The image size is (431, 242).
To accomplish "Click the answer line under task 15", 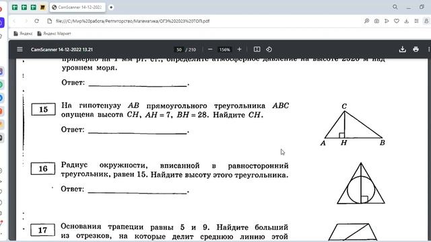I will (x=137, y=133).
